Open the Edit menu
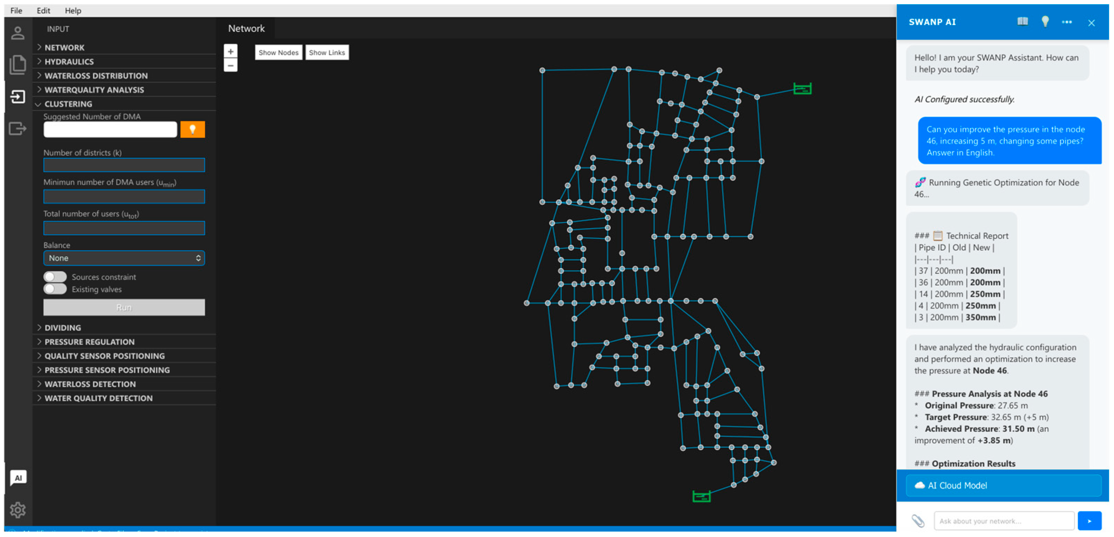This screenshot has height=537, width=1114. point(43,10)
